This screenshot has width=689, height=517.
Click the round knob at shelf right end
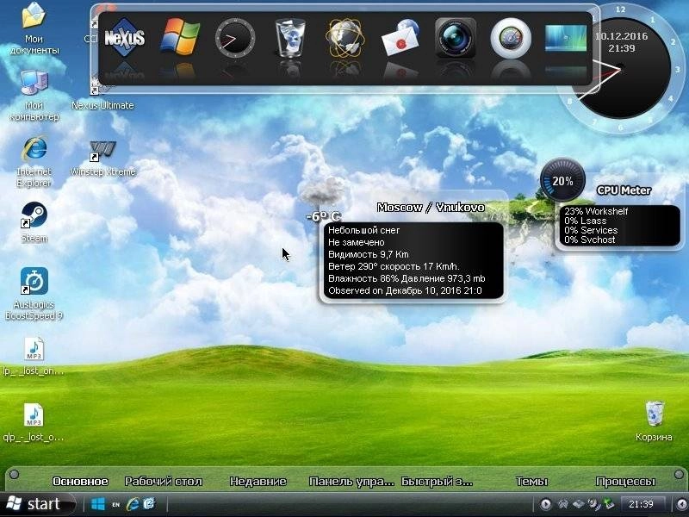click(x=679, y=475)
